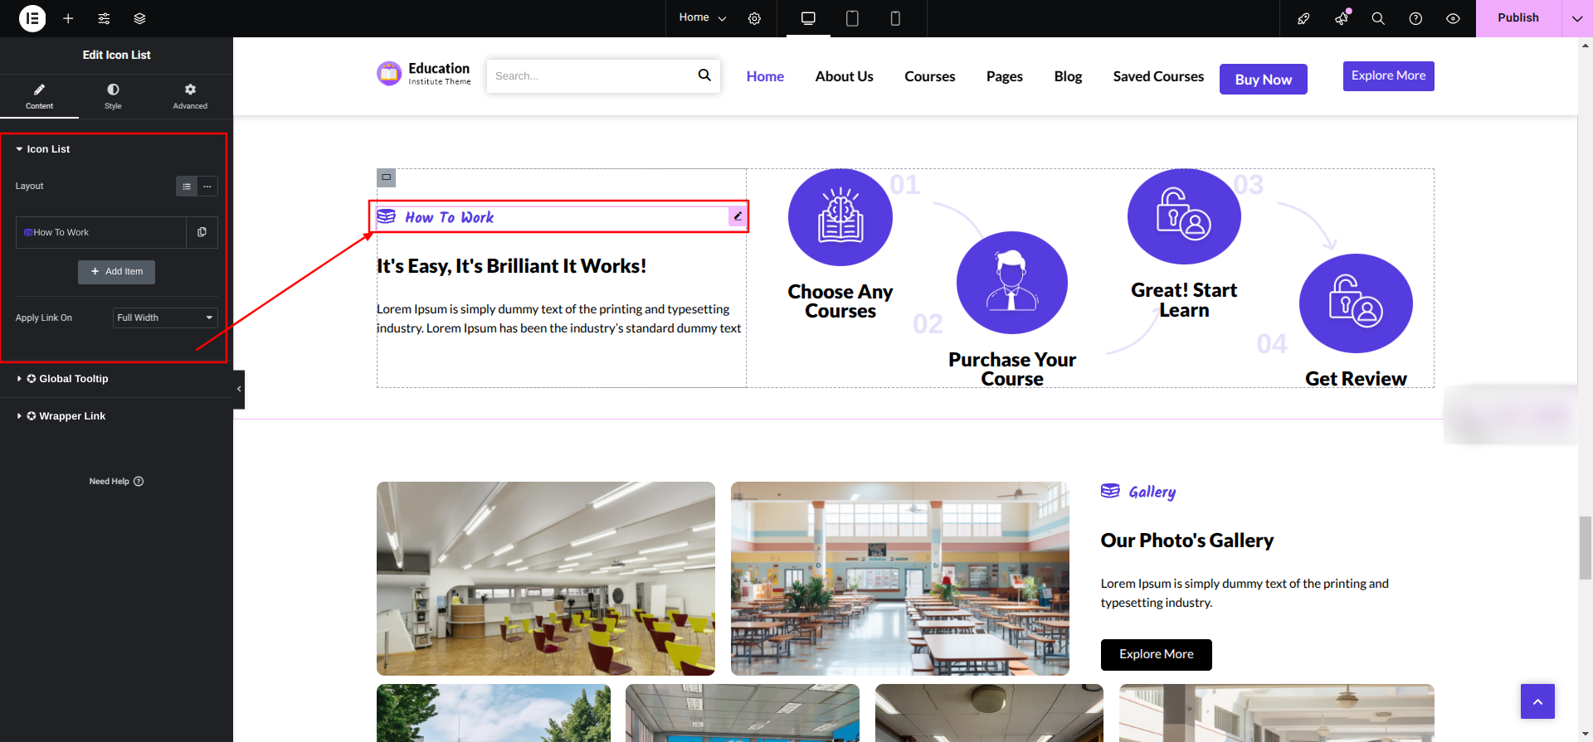Screen dimensions: 1593x742
Task: Open the Structure layers icon
Action: pyautogui.click(x=139, y=18)
